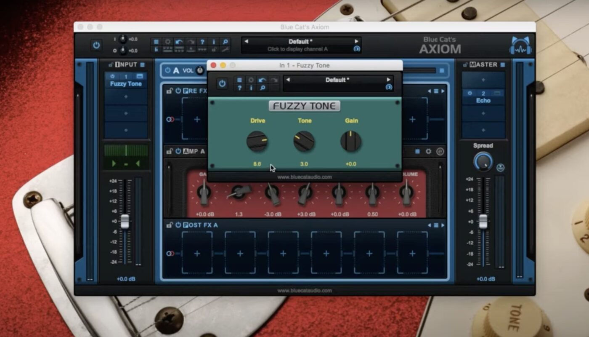This screenshot has width=589, height=337.
Task: Click the circled e icon in Amp A
Action: point(440,151)
